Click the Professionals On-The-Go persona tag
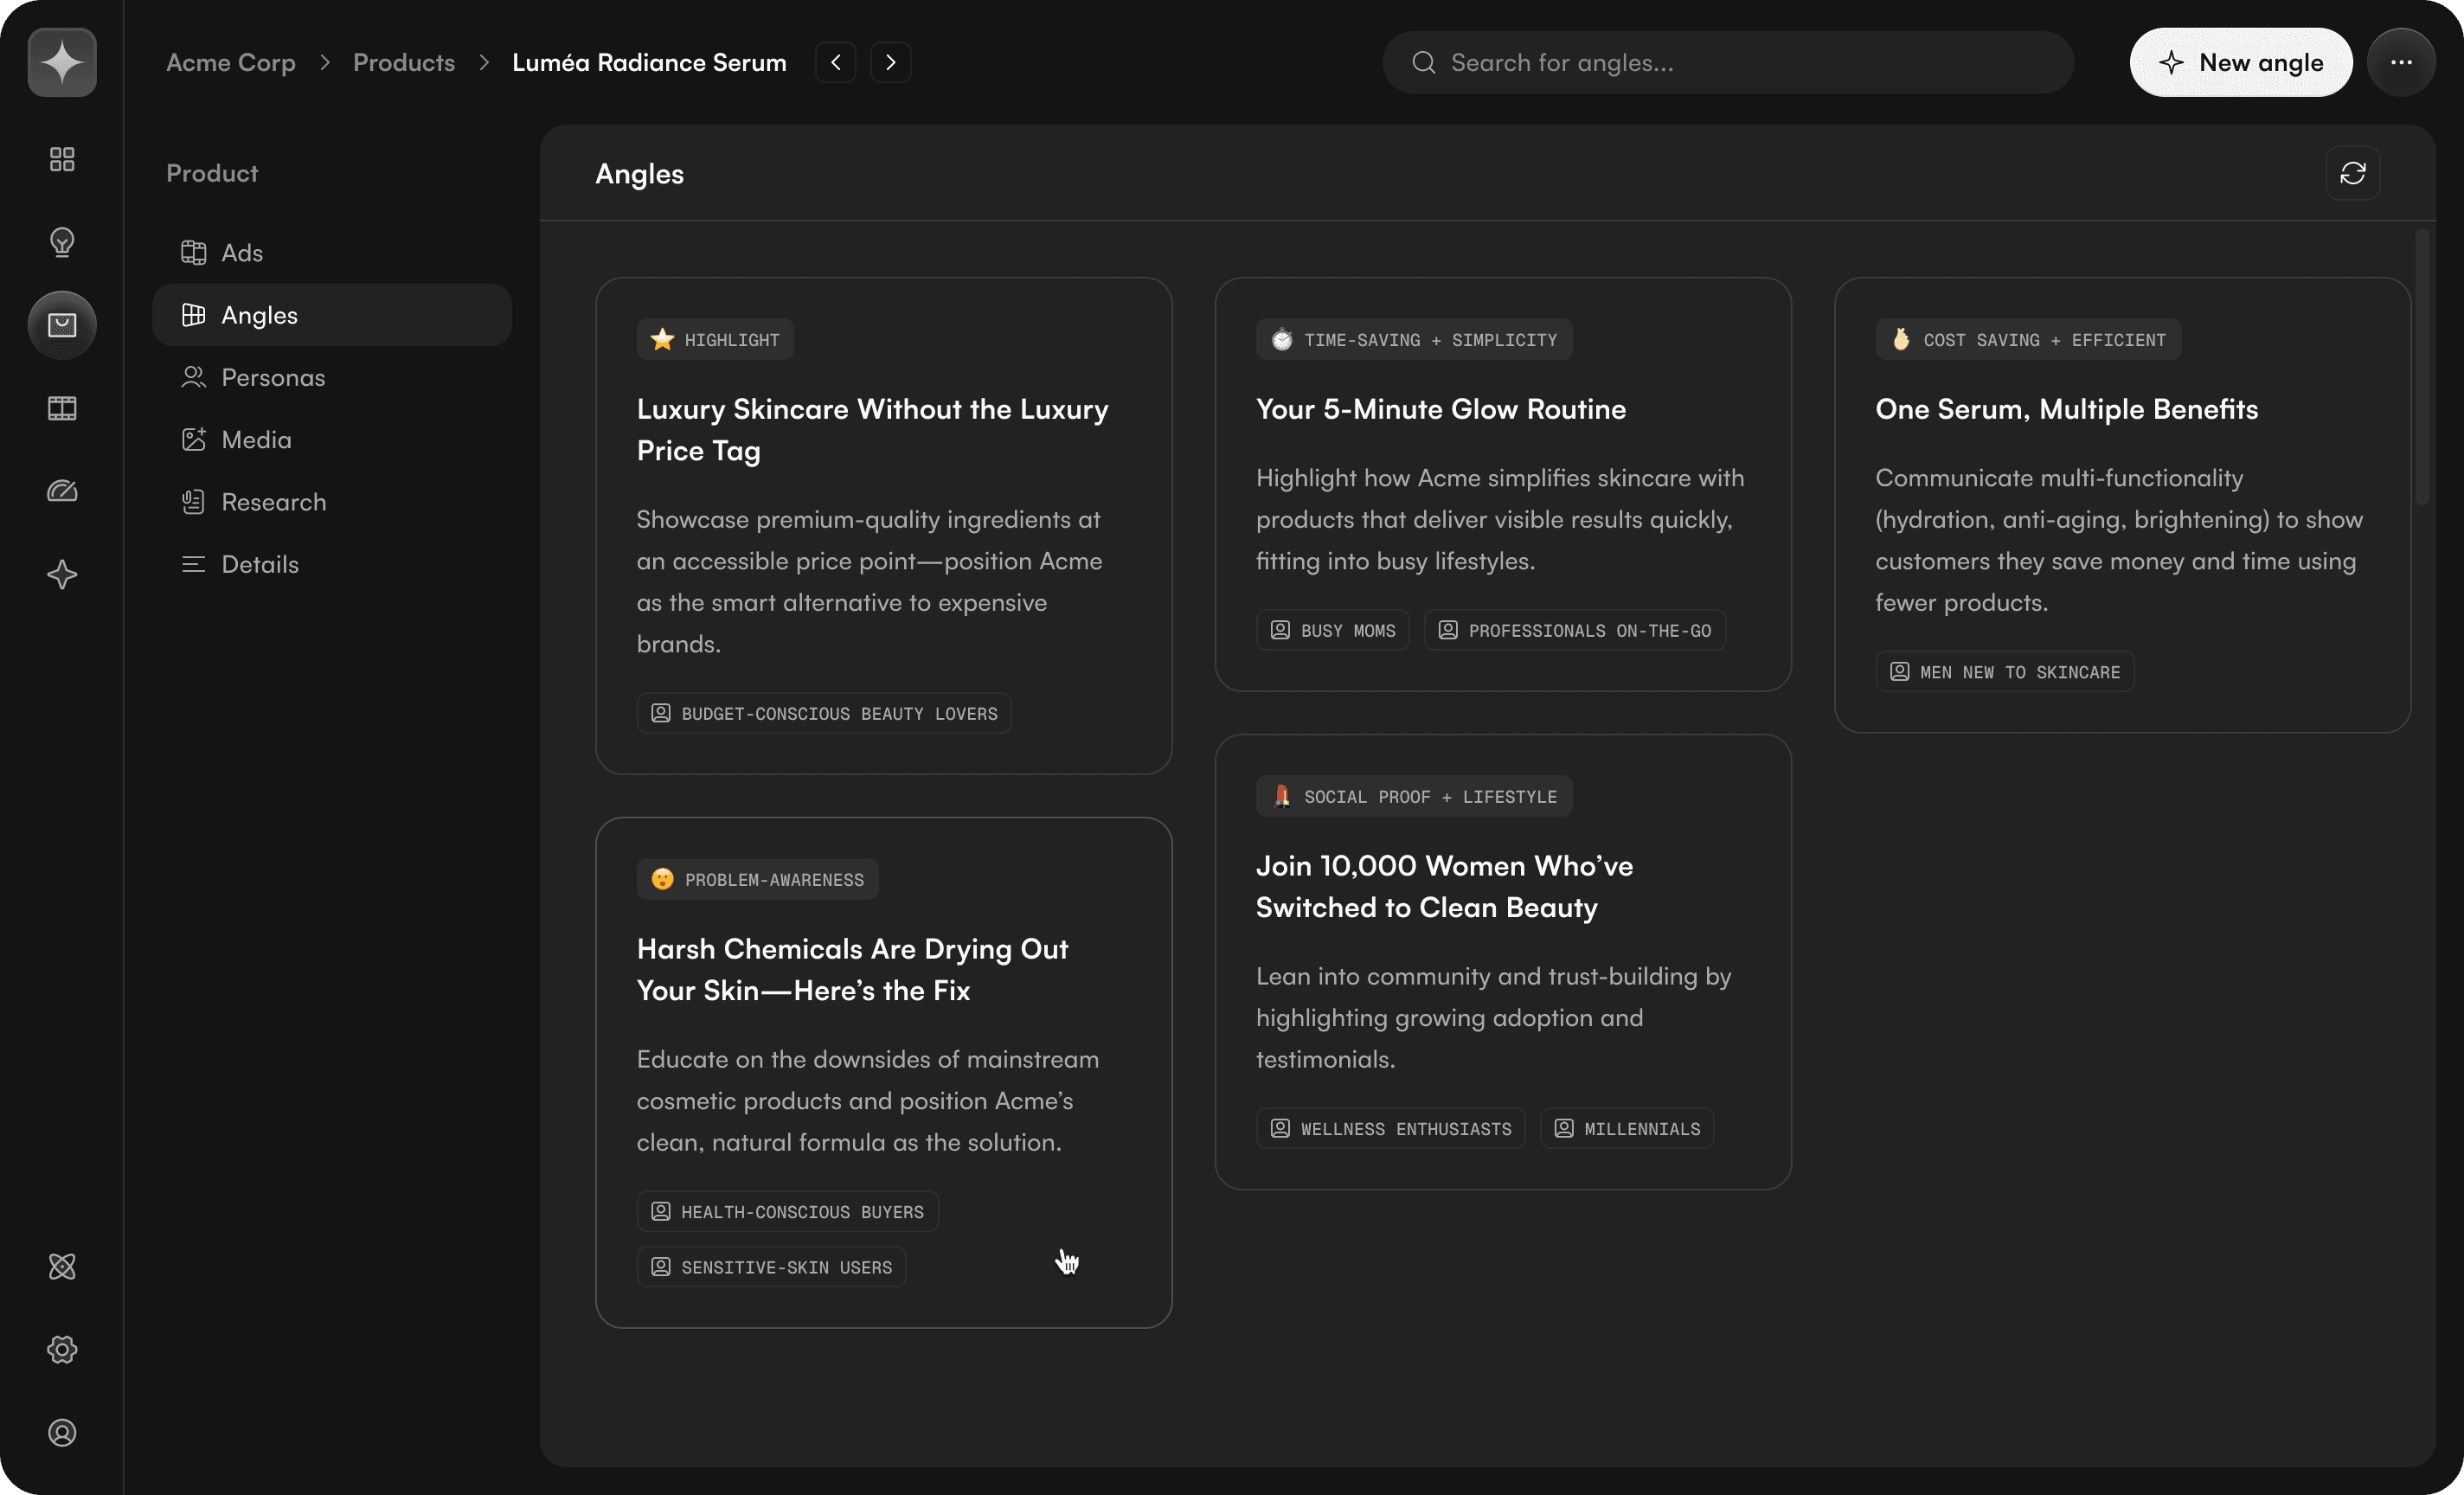 click(x=1575, y=630)
